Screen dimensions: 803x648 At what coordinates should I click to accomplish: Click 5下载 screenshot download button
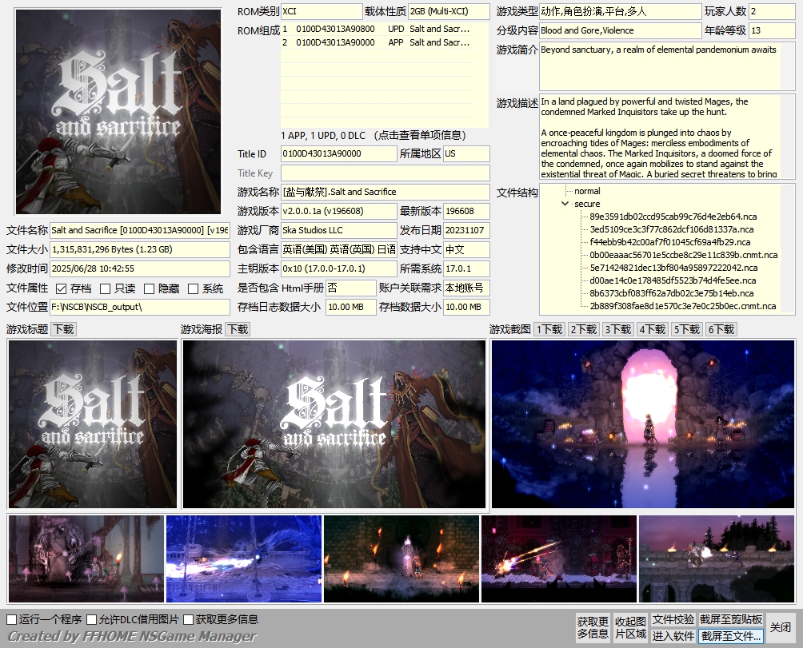pos(687,329)
